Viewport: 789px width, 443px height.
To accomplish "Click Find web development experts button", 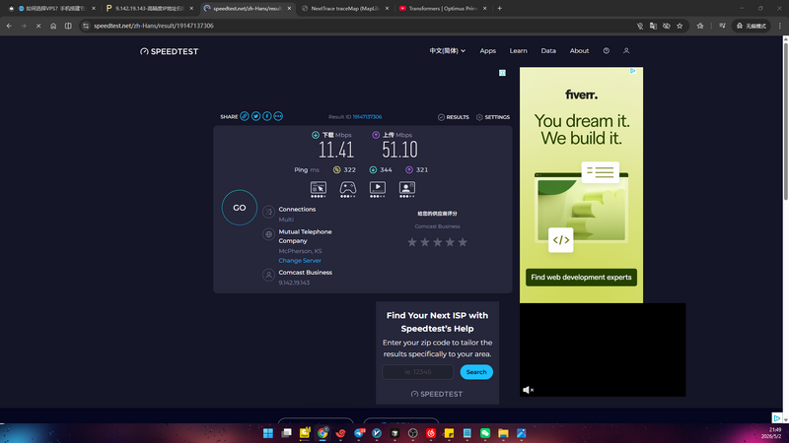I will [581, 278].
